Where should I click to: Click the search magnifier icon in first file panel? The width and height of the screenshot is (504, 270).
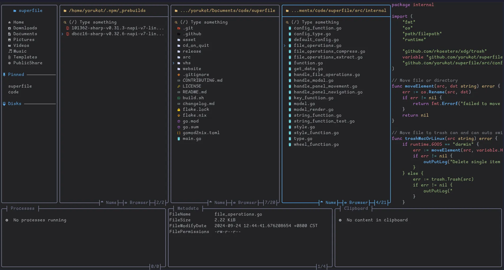click(x=65, y=22)
